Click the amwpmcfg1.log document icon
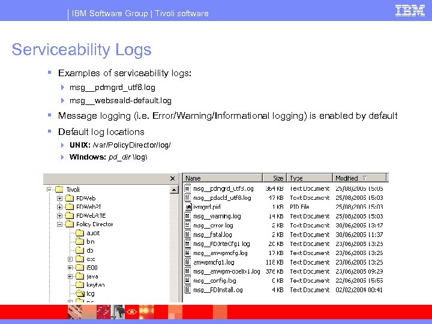432x324 pixels. (x=188, y=262)
